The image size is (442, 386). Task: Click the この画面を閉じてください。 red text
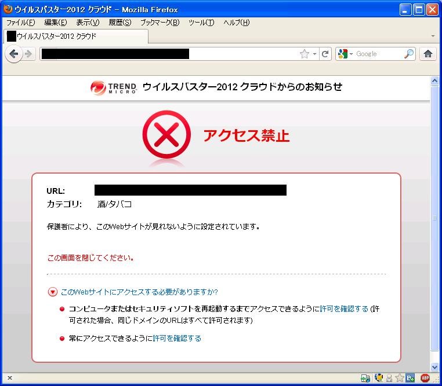90,258
